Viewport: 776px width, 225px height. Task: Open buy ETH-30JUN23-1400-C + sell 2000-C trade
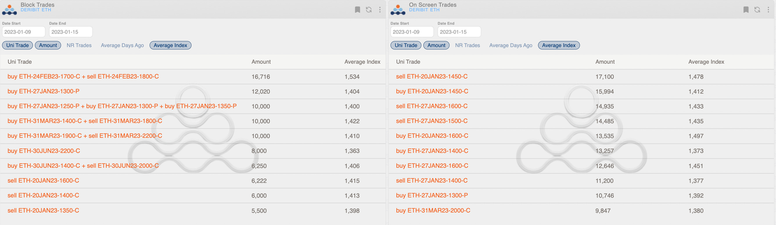pos(83,166)
